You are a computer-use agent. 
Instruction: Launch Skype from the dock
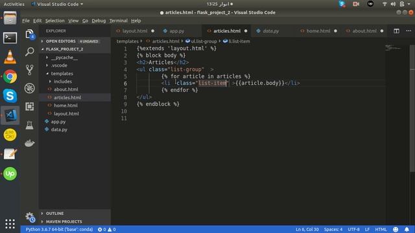coord(10,96)
